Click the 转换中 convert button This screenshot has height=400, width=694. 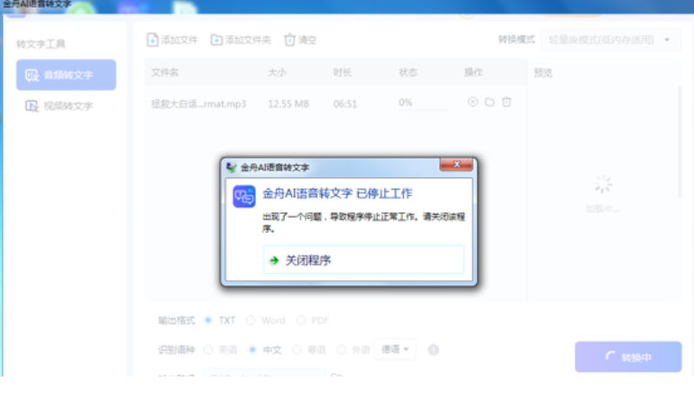coord(627,357)
